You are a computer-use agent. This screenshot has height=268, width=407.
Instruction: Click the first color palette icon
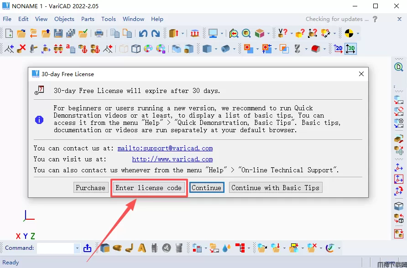tap(148, 48)
